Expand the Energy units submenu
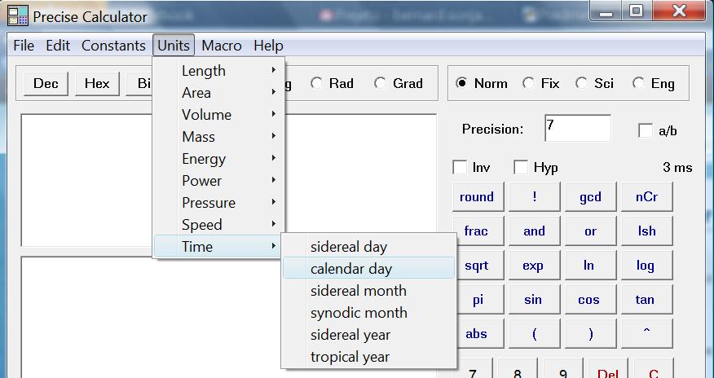Viewport: 714px width, 378px height. [218, 159]
